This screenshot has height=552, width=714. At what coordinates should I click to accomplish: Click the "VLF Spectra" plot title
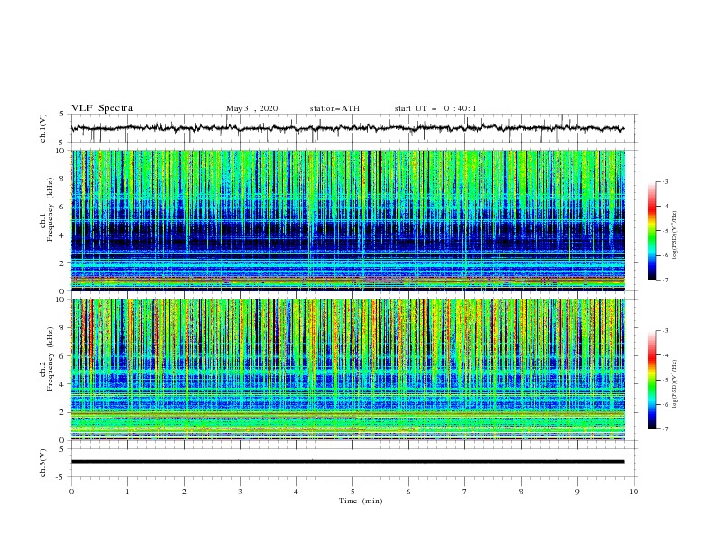click(x=102, y=108)
